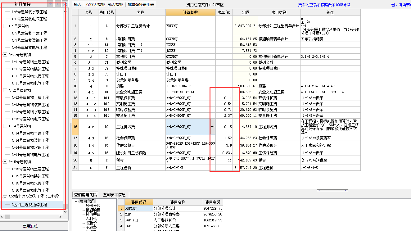Click the move-up arrow in 项目结构 header
The height and width of the screenshot is (231, 411).
pyautogui.click(x=50, y=4)
